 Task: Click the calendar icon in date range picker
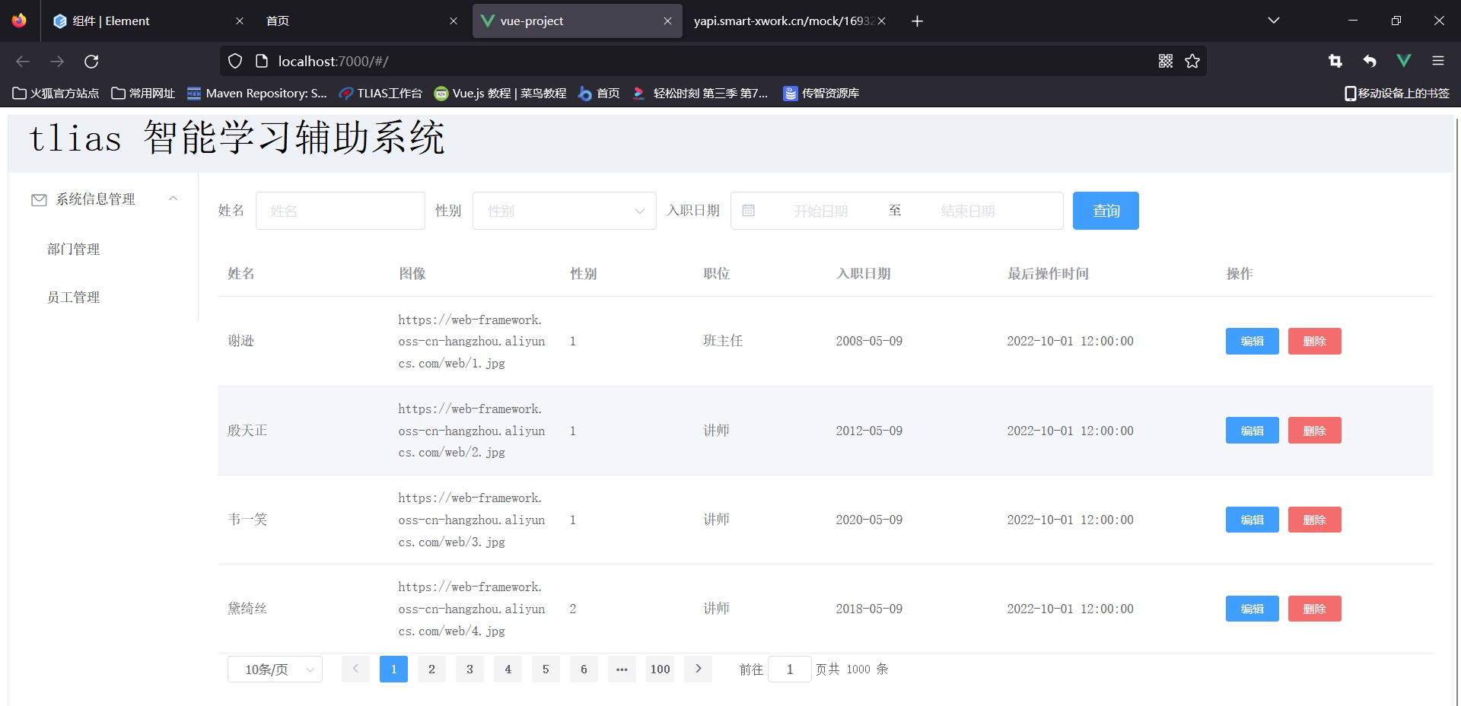pos(748,211)
